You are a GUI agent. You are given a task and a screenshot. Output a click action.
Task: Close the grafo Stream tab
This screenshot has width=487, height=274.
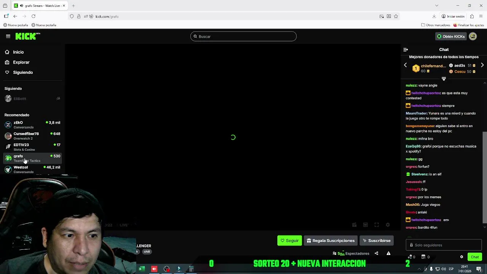pos(64,6)
